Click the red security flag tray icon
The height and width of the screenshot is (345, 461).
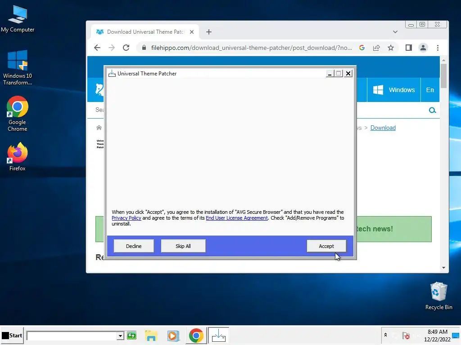point(406,336)
